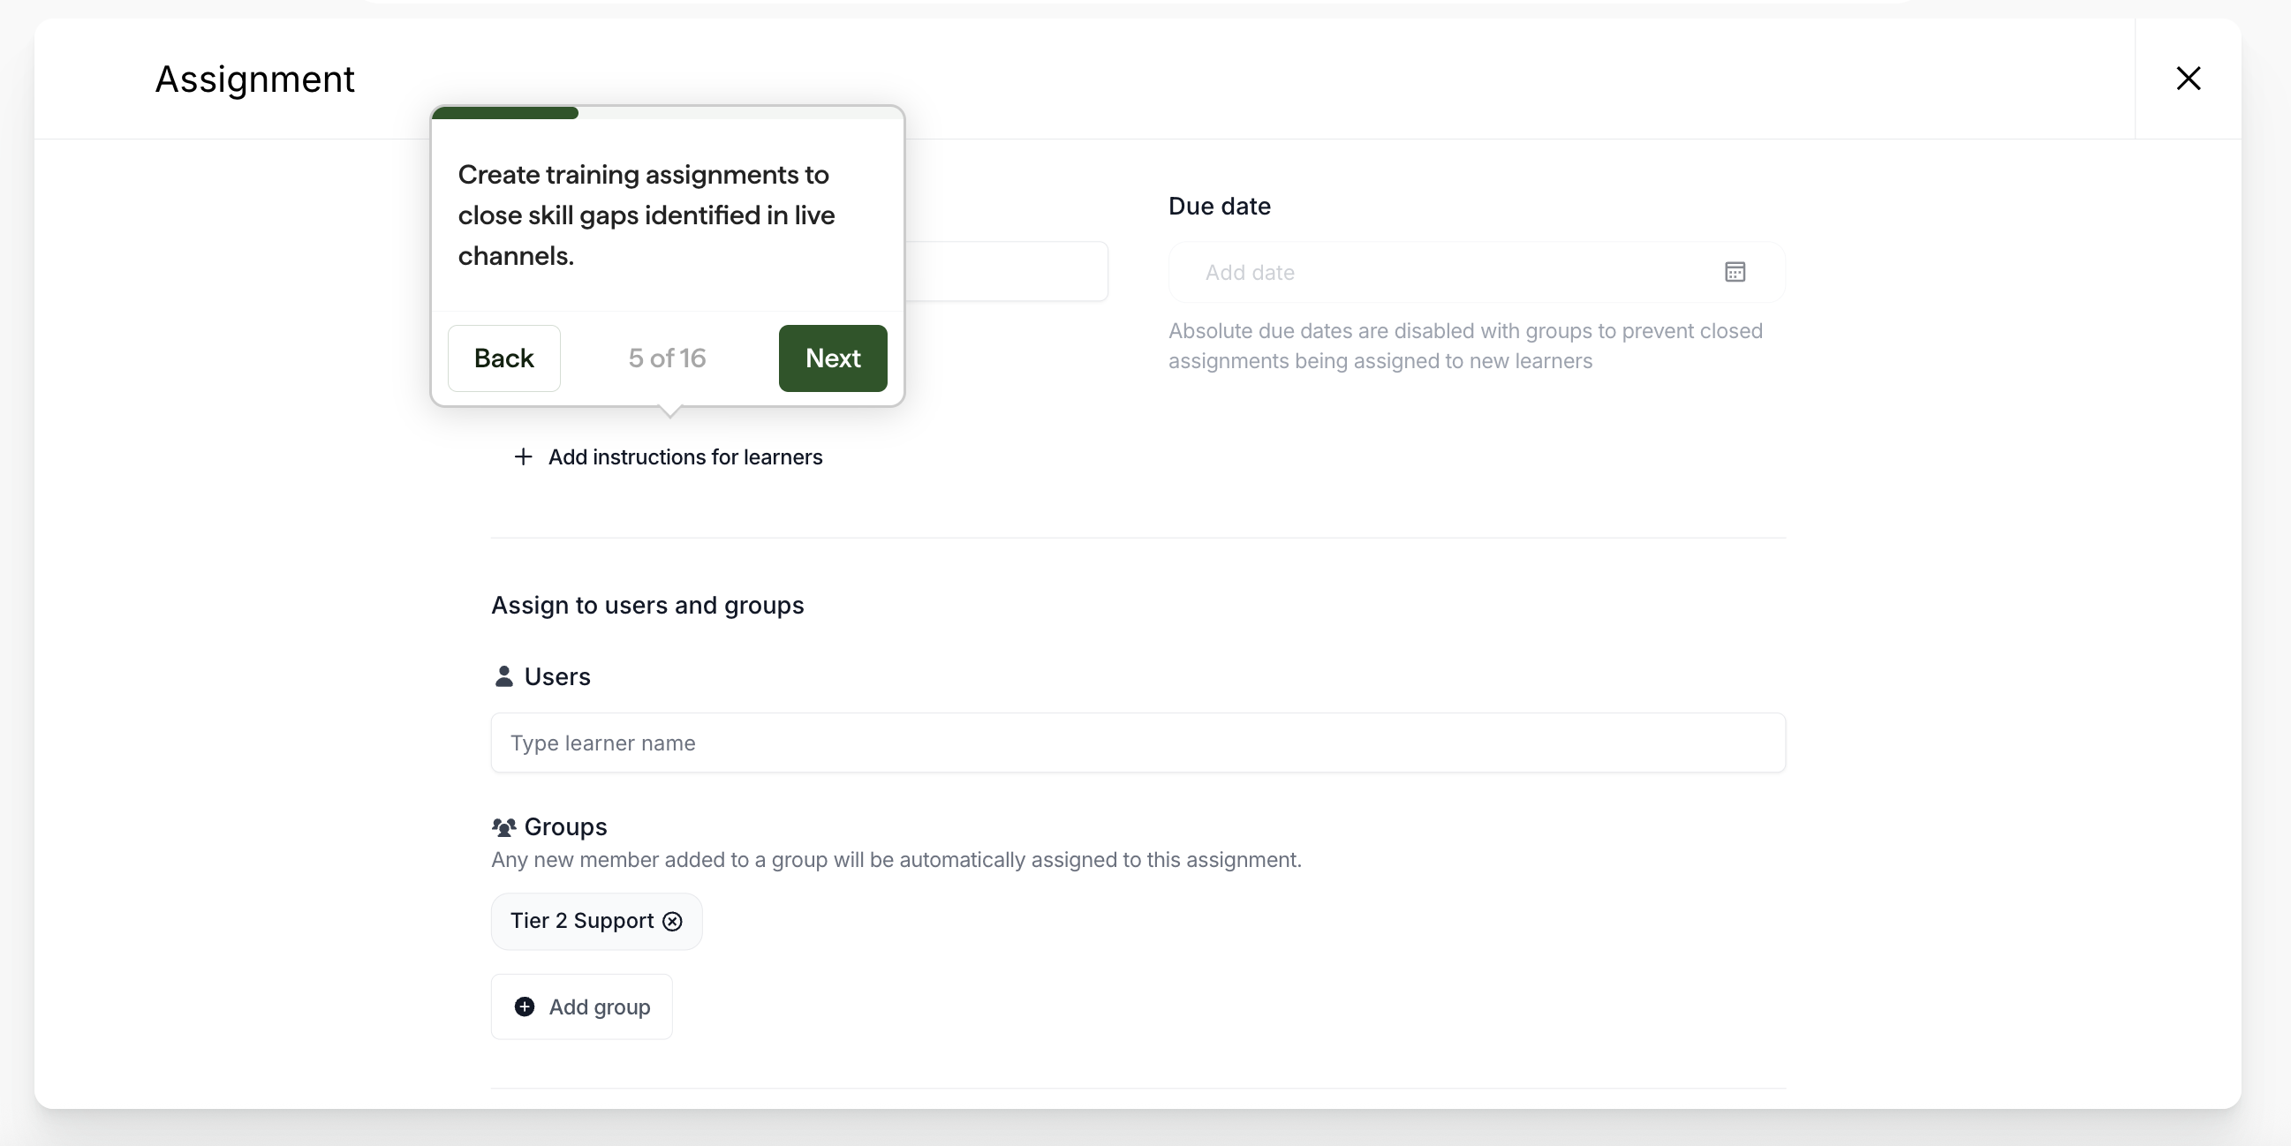
Task: Click the Add group button label
Action: click(x=600, y=1007)
